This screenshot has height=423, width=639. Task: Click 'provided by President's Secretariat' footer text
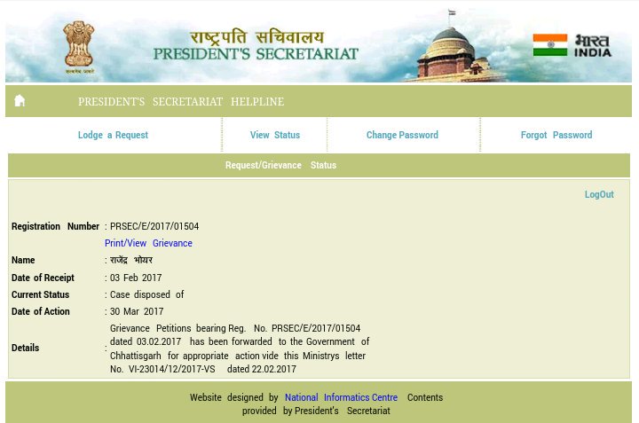316,411
